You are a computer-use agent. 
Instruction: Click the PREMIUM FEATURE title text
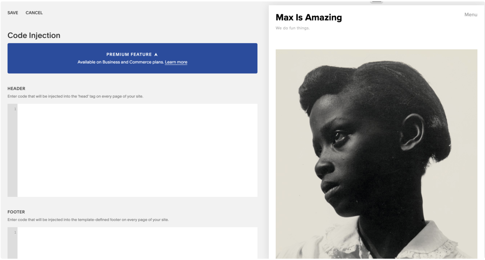(x=129, y=54)
